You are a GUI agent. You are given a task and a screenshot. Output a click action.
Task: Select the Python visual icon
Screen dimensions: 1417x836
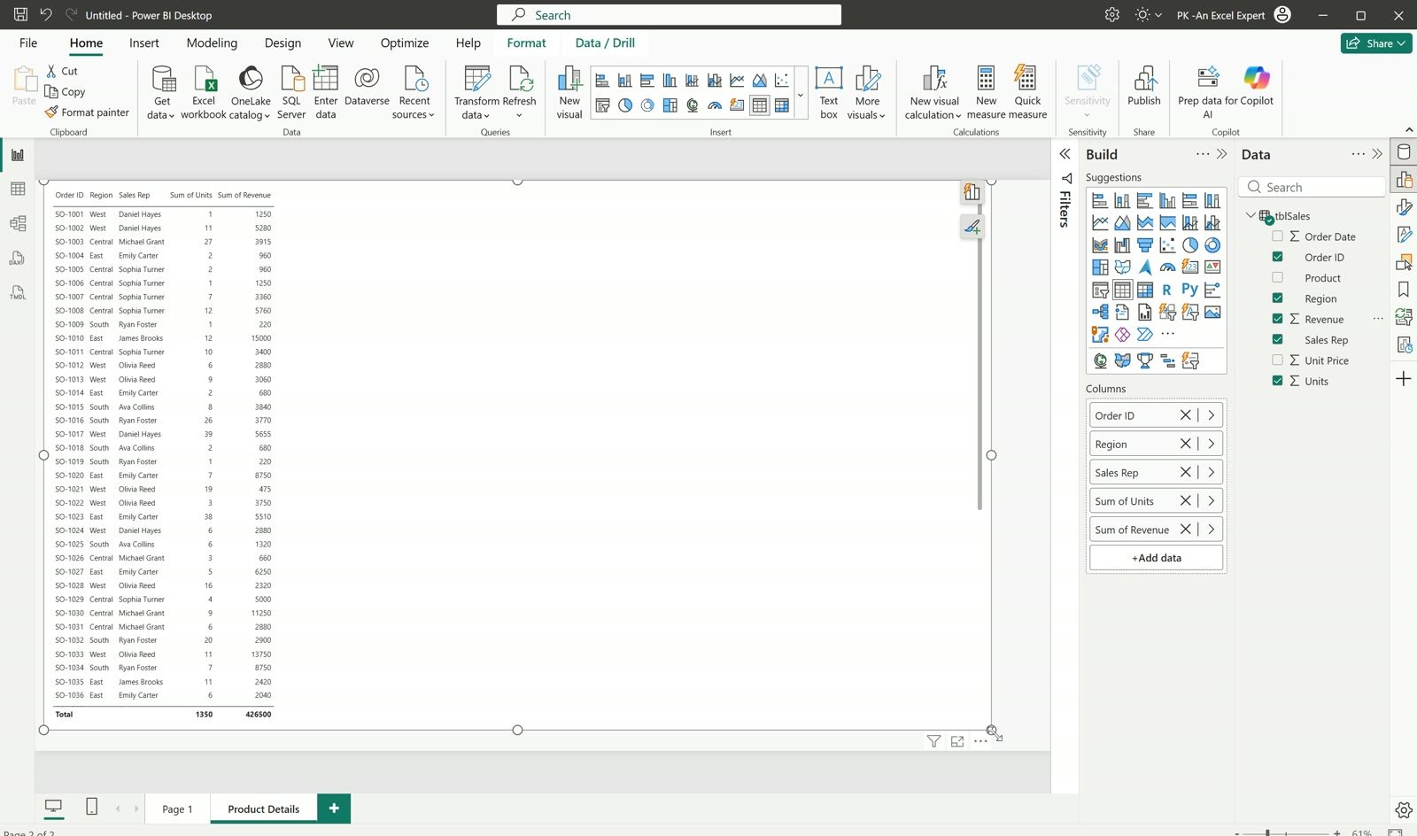[1189, 290]
